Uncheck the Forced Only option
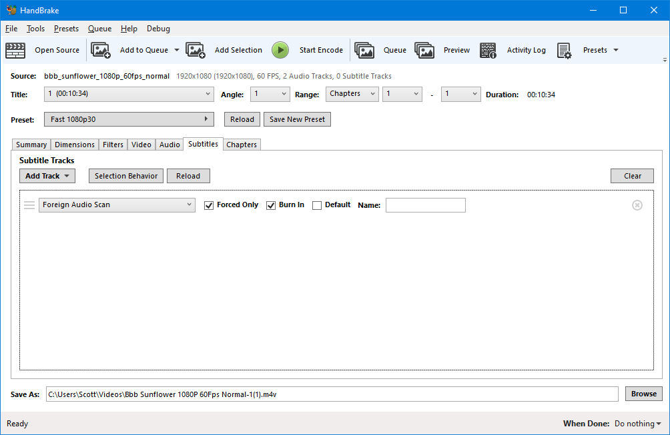This screenshot has width=670, height=435. pyautogui.click(x=209, y=205)
